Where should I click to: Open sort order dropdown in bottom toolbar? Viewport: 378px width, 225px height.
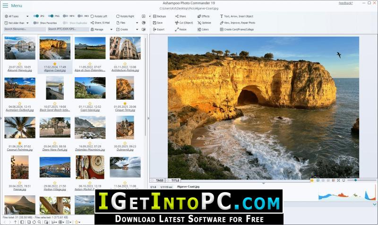click(x=53, y=222)
